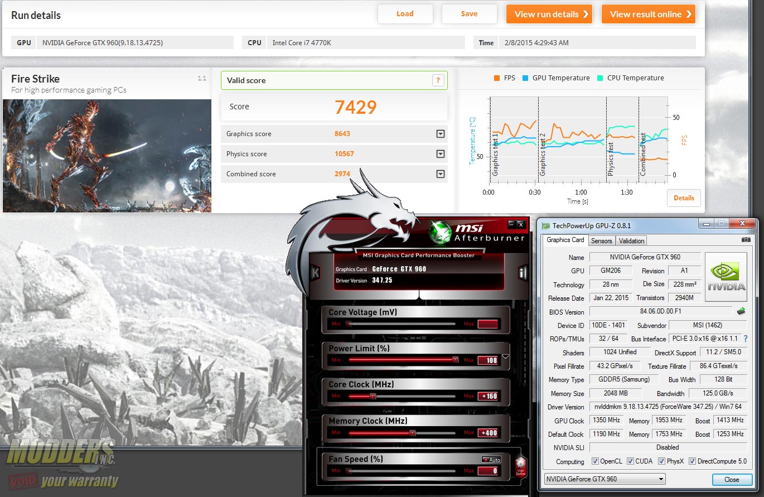Click the Fire Strike preview thumbnail
The image size is (764, 497).
pos(107,156)
